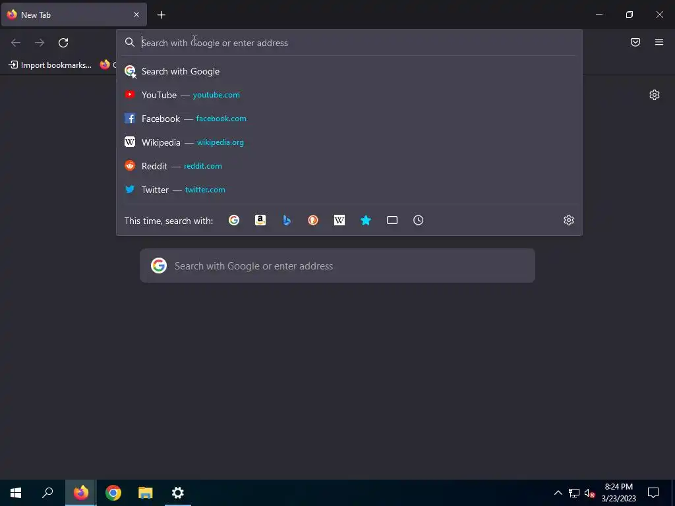
Task: Open network status tray icon
Action: [x=574, y=493]
